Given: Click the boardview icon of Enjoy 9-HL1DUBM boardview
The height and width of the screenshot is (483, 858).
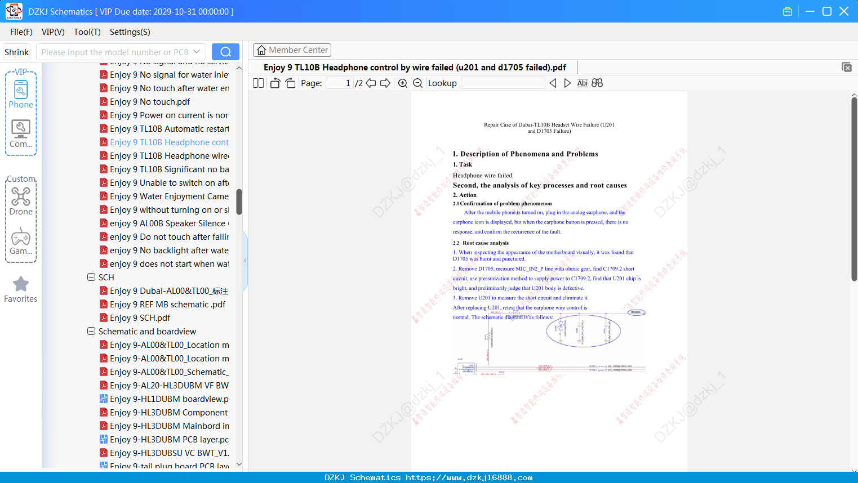Looking at the screenshot, I should coord(104,399).
